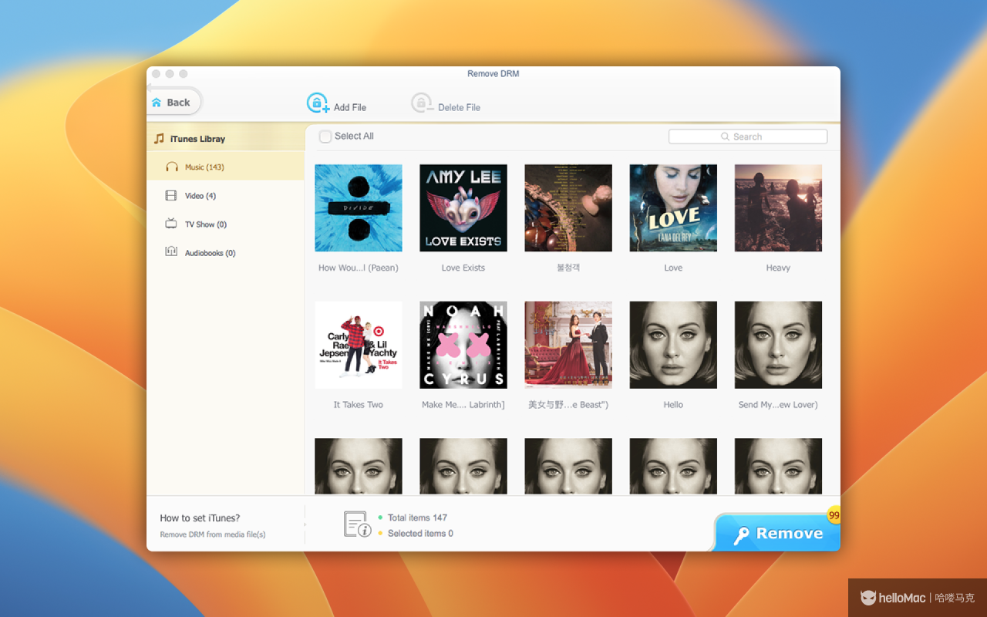Click the Make Me.... Labrinth] title

pyautogui.click(x=463, y=404)
